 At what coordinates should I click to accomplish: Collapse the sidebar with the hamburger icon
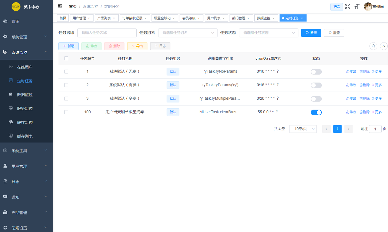pyautogui.click(x=60, y=6)
